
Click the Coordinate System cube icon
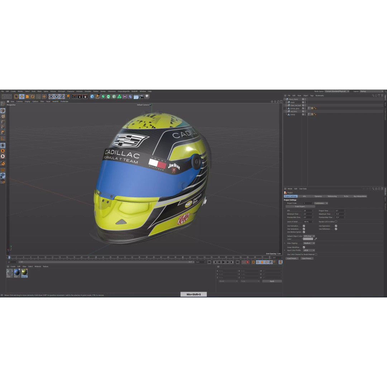coord(68,96)
